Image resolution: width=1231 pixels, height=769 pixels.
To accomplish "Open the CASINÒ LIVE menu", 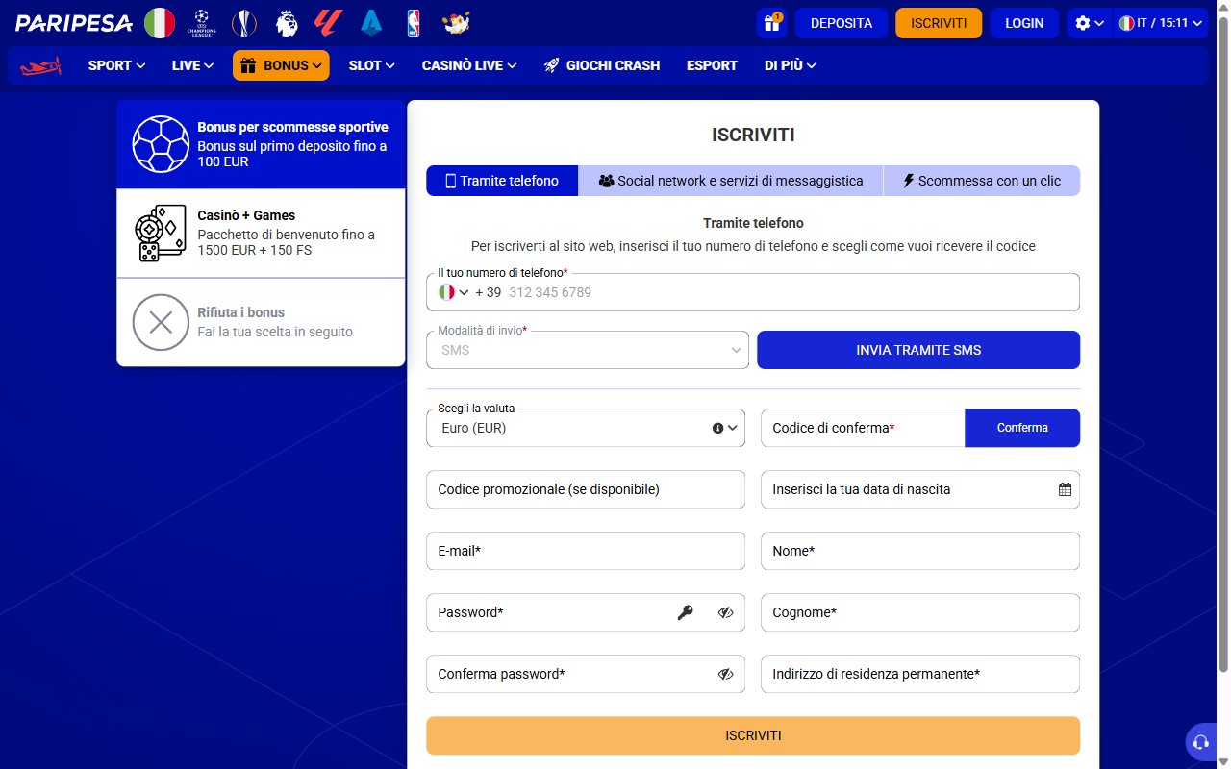I will coord(468,65).
